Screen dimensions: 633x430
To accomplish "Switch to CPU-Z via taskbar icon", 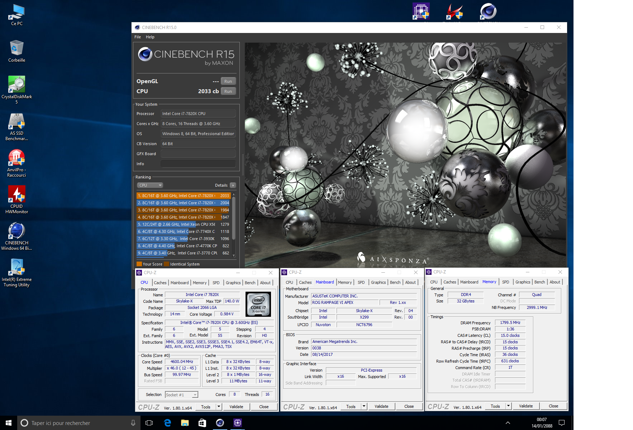I will tap(237, 423).
